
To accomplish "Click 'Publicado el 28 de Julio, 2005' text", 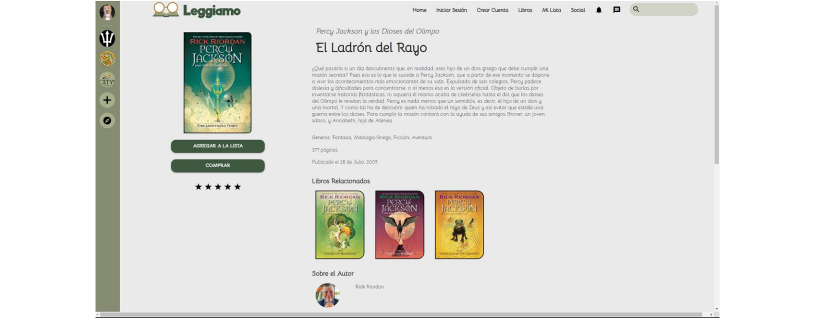I will [344, 162].
